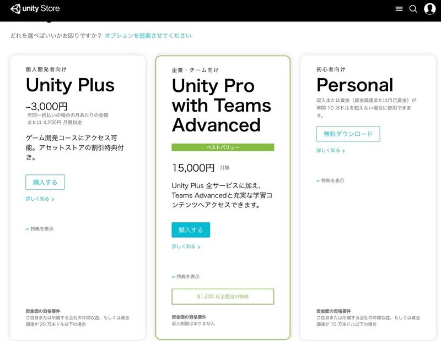Click the または 4,200円 月額料金 text
This screenshot has width=441, height=341.
pyautogui.click(x=55, y=122)
